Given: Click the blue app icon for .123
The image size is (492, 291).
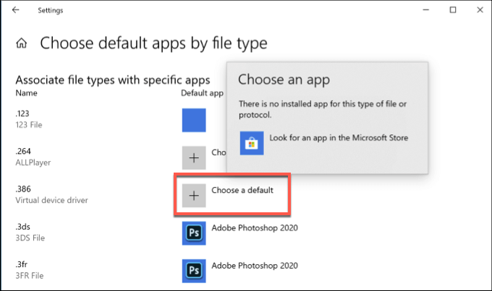Looking at the screenshot, I should point(194,120).
